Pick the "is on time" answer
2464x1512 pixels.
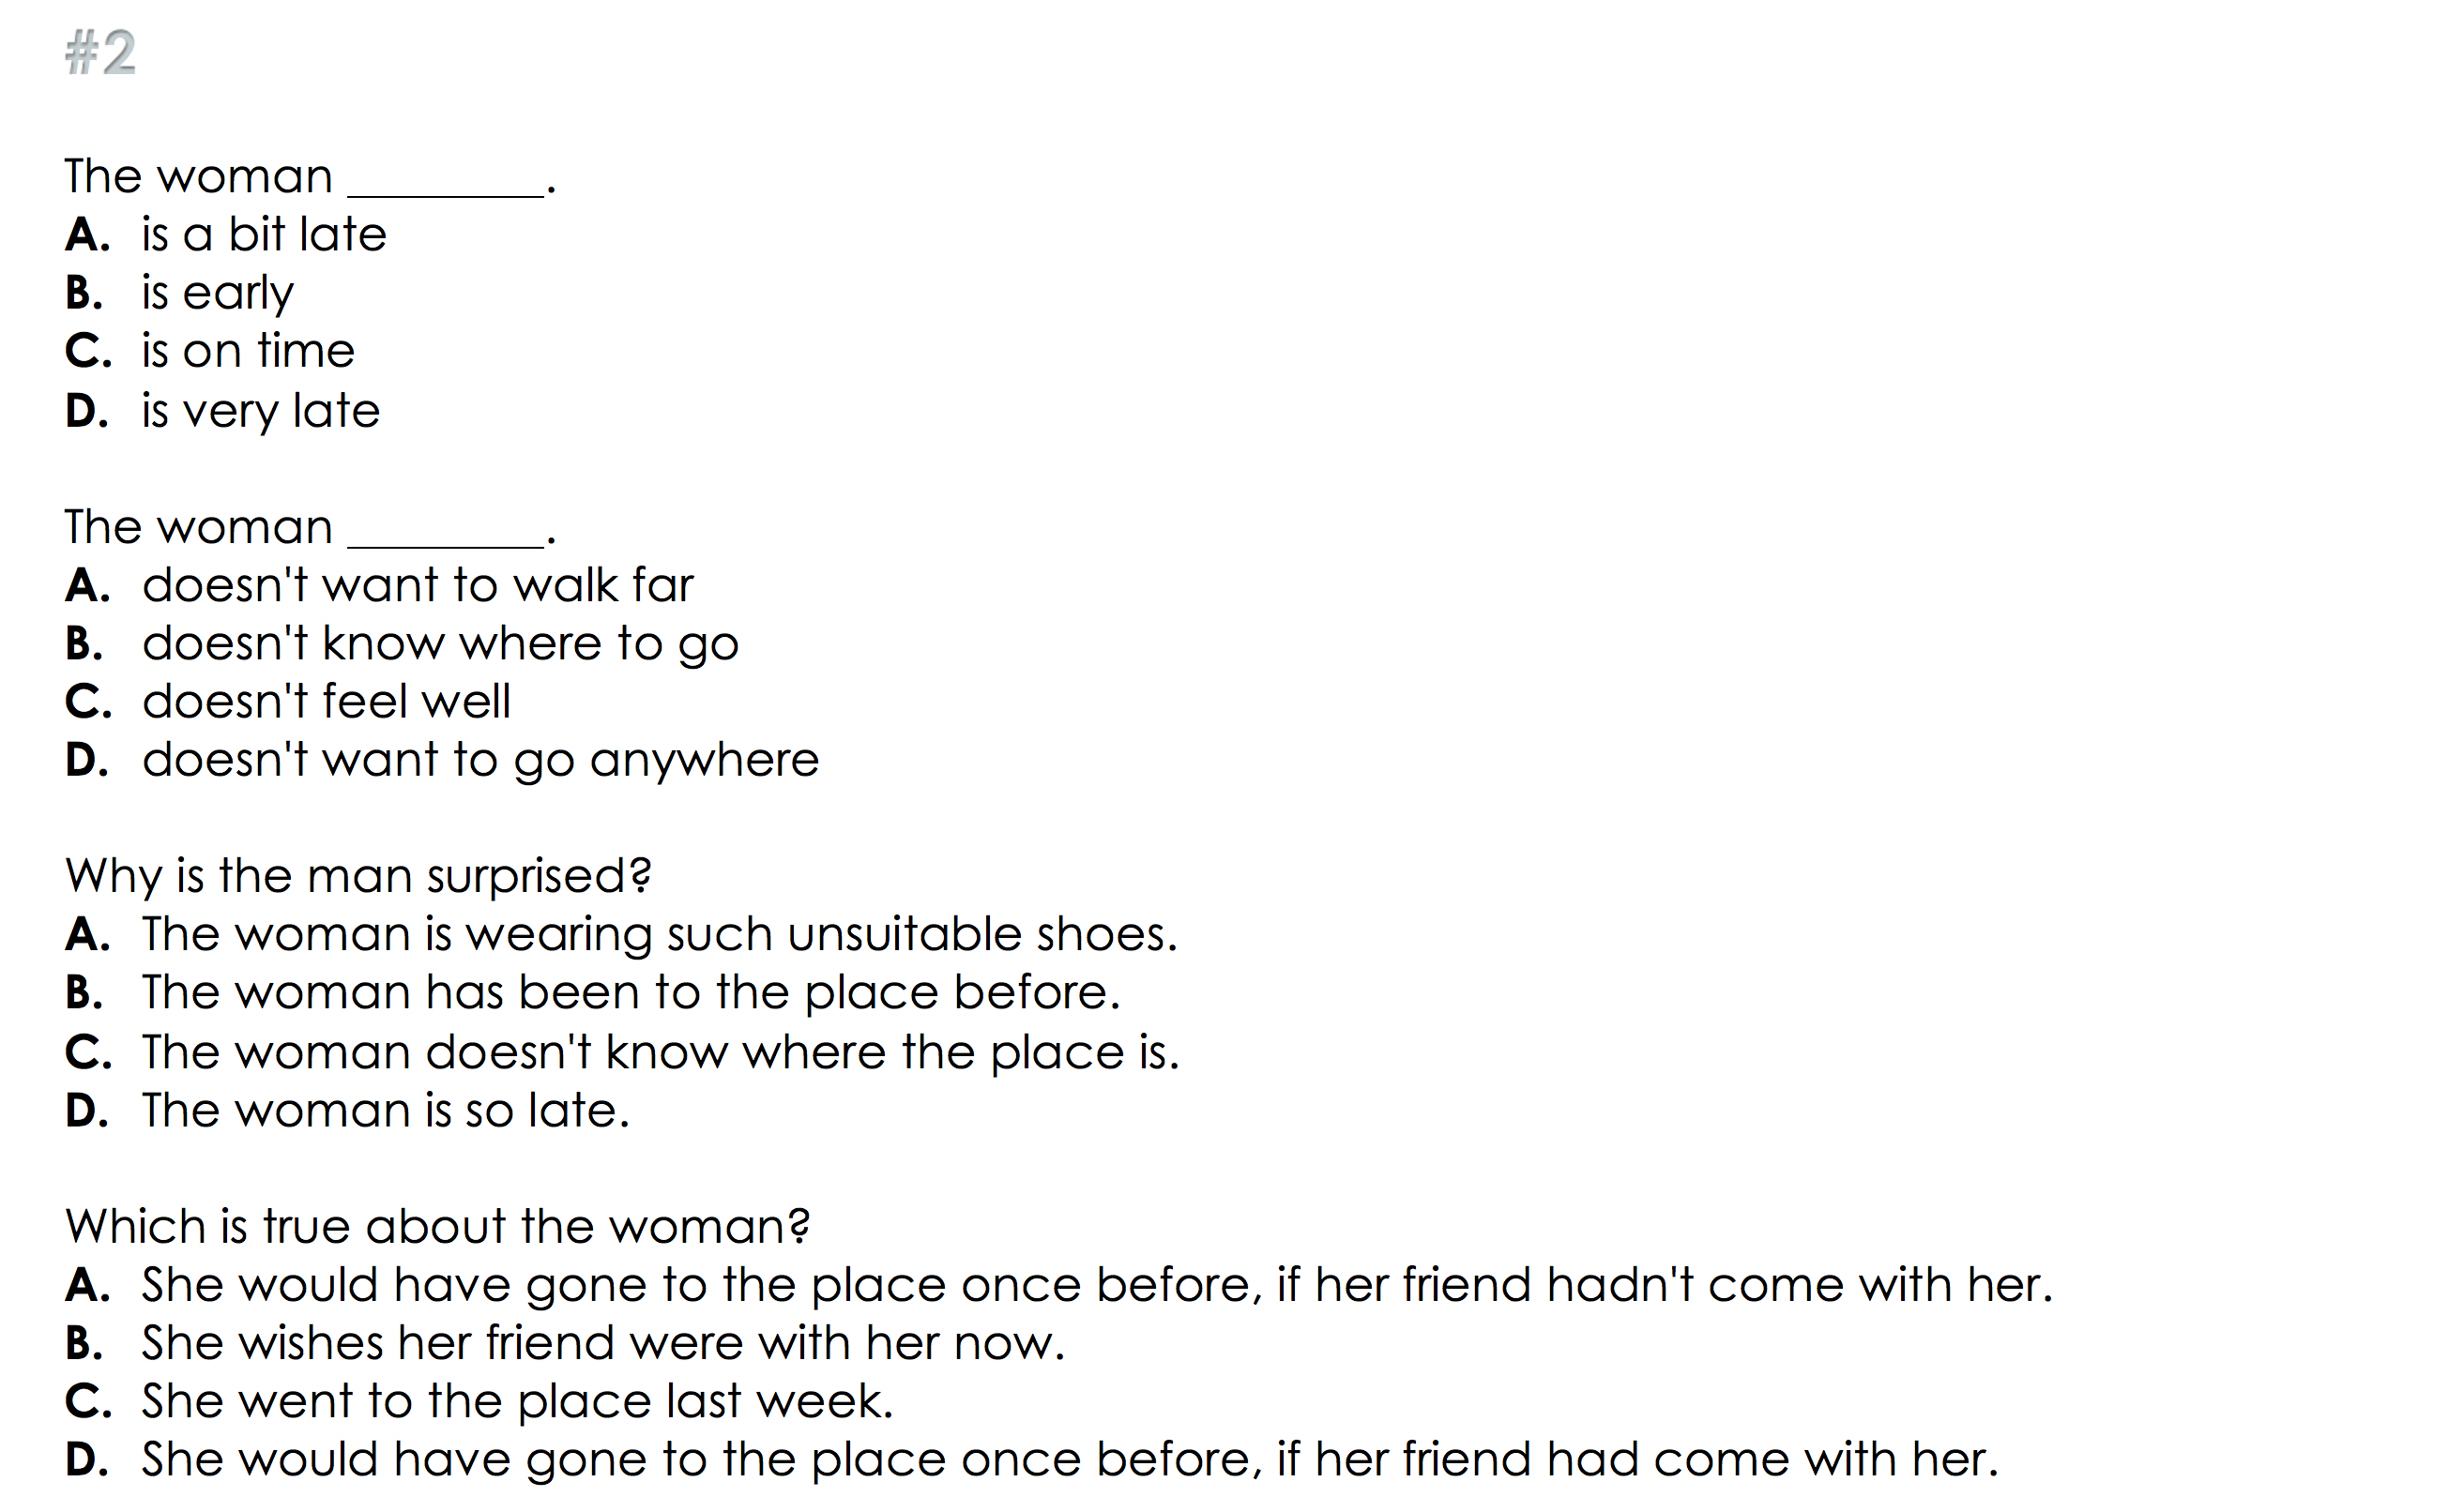tap(247, 351)
